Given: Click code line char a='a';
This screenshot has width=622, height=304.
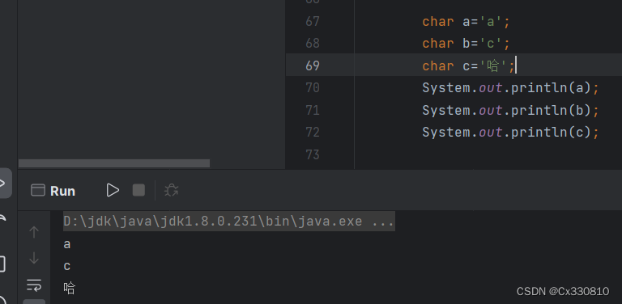Looking at the screenshot, I should click(x=466, y=21).
